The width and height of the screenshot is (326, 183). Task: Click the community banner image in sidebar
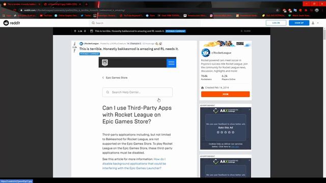[x=225, y=44]
